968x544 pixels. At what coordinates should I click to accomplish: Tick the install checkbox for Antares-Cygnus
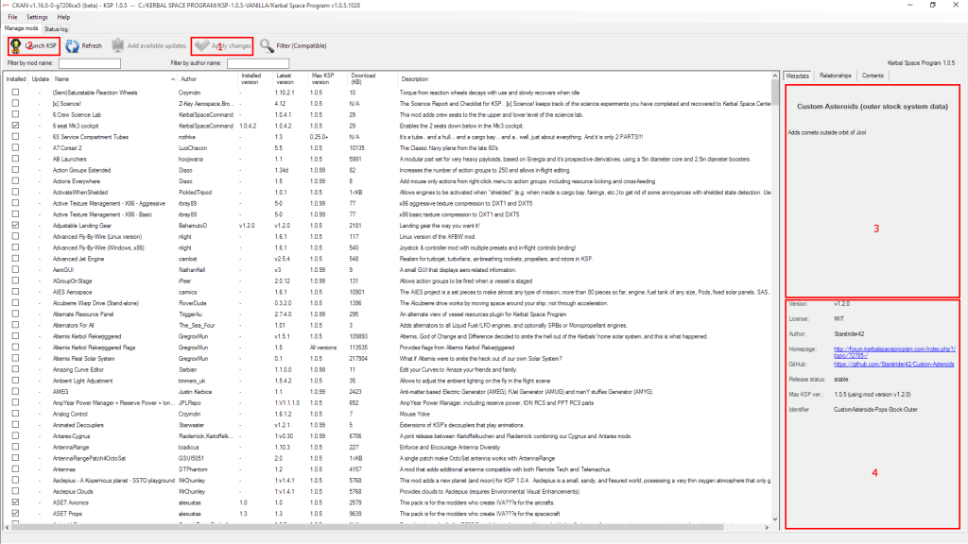15,436
